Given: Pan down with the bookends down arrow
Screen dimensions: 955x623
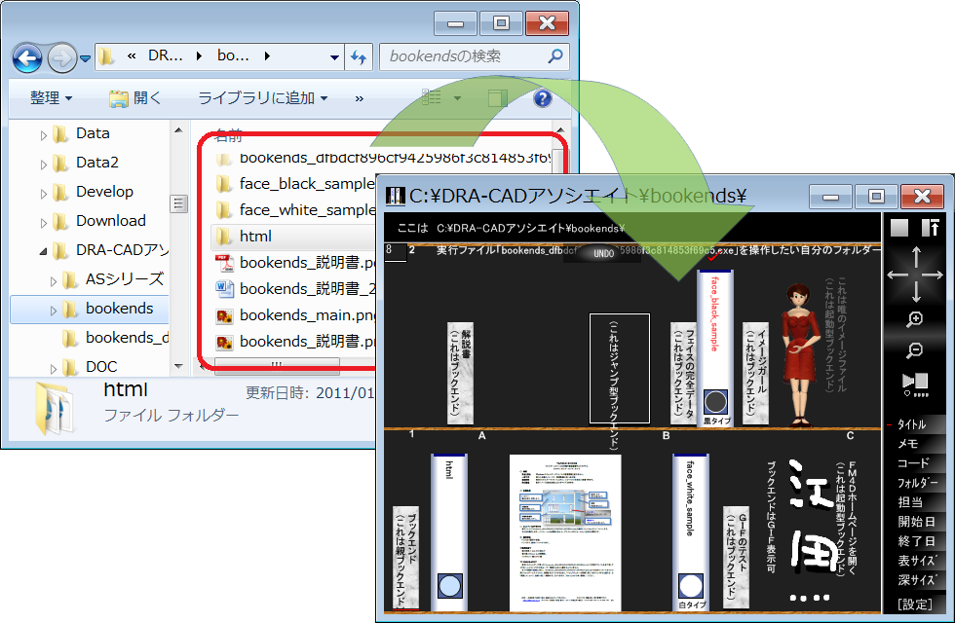Looking at the screenshot, I should tap(916, 293).
